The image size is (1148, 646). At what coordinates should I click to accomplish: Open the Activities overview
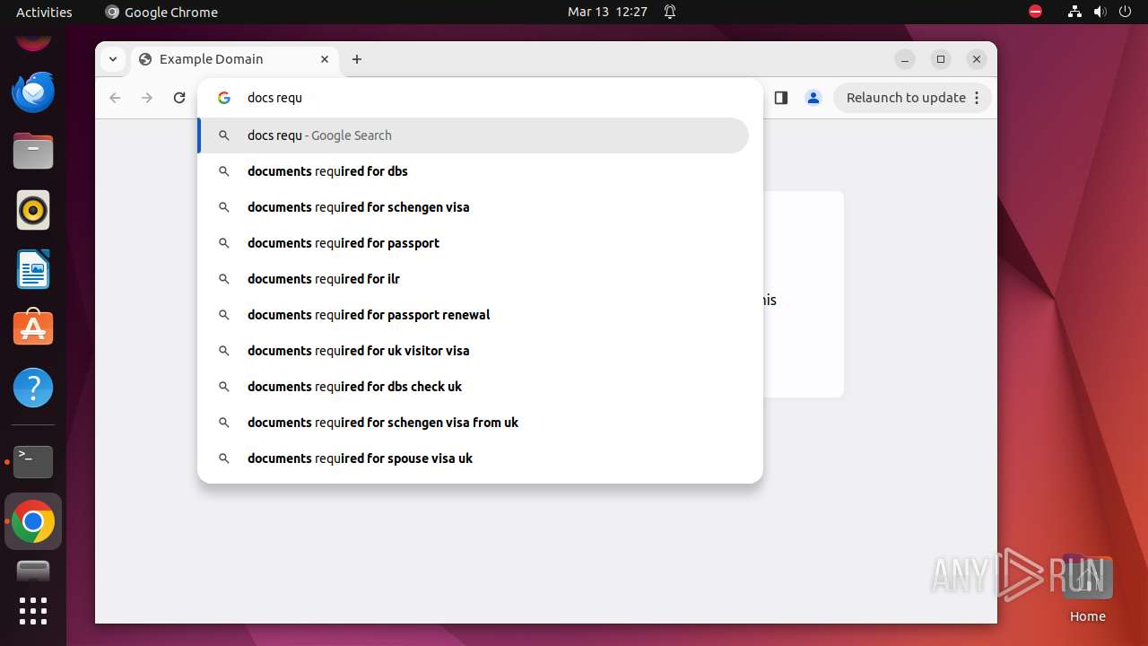44,12
